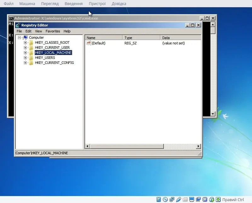Image resolution: width=252 pixels, height=203 pixels.
Task: Click the status bar path Computer\HKEY_LOCAL_MACHINE
Action: tap(42, 153)
